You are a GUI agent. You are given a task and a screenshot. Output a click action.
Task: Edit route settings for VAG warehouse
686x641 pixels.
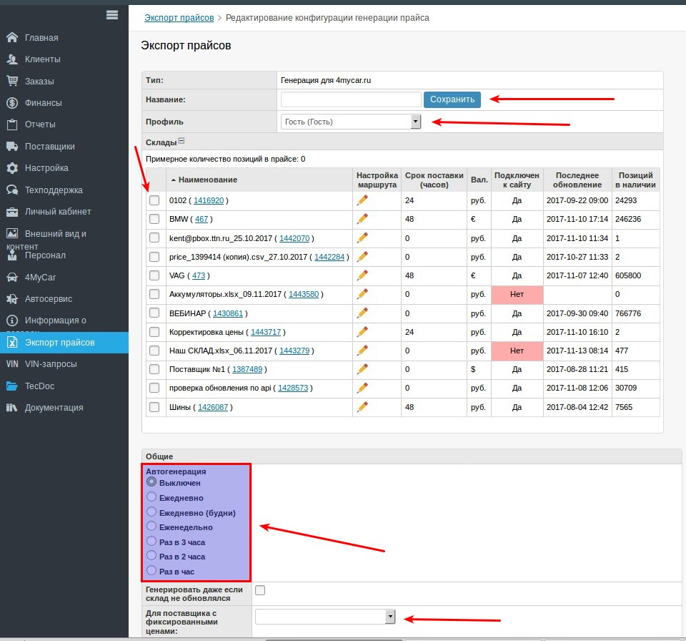point(362,275)
